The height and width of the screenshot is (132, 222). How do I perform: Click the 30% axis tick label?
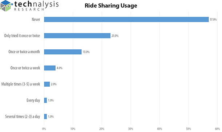[131, 129]
